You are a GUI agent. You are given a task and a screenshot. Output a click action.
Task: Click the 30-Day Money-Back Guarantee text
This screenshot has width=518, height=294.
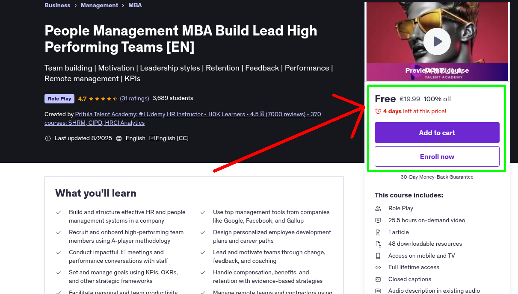[x=437, y=177]
